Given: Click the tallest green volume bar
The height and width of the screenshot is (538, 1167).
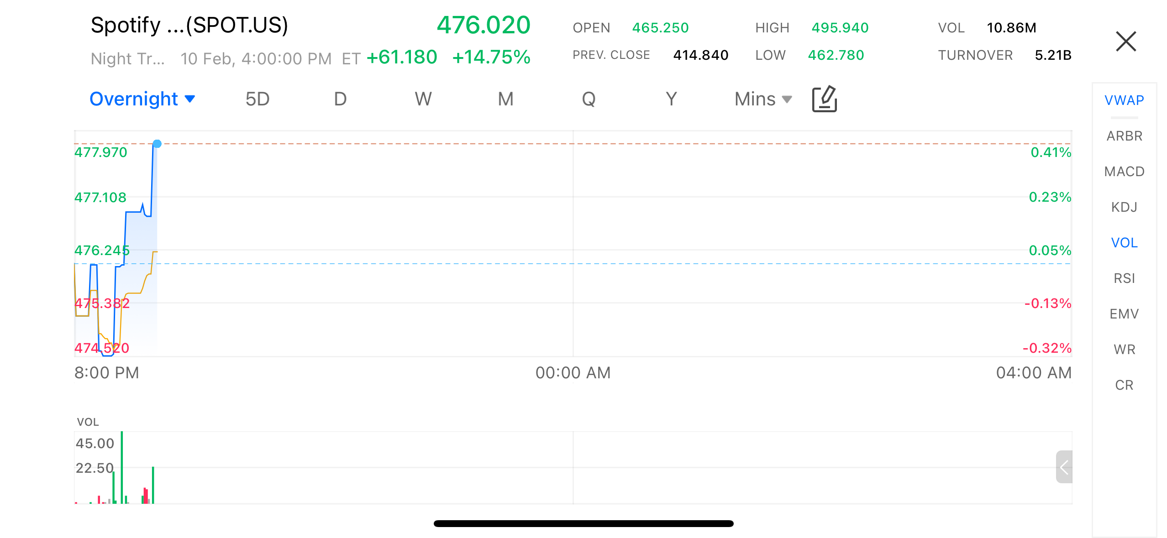Looking at the screenshot, I should (x=122, y=467).
